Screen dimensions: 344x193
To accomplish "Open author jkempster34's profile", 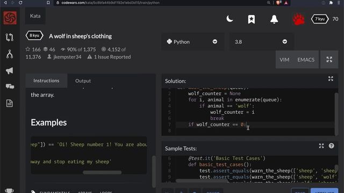I will point(67,57).
